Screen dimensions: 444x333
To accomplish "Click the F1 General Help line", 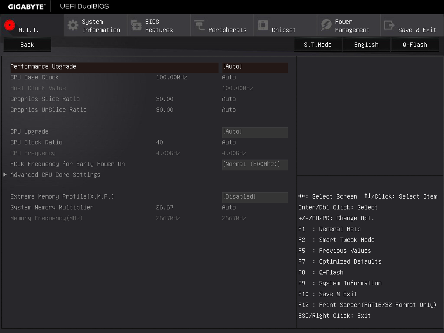I will (330, 229).
